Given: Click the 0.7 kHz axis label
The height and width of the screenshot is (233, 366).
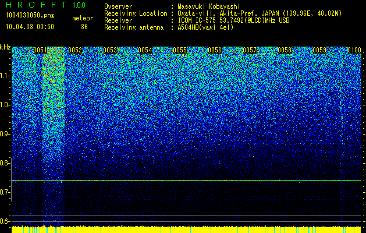Looking at the screenshot, I should click(5, 192).
